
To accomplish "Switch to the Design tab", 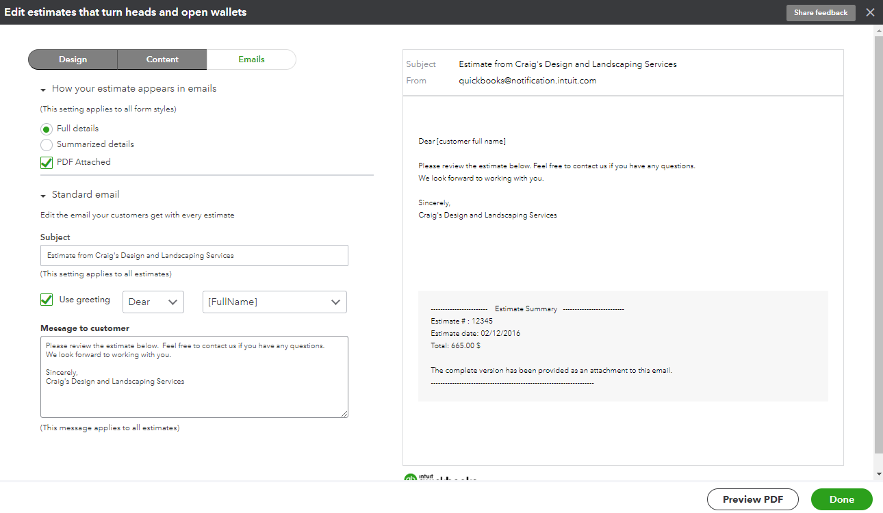I will [73, 60].
